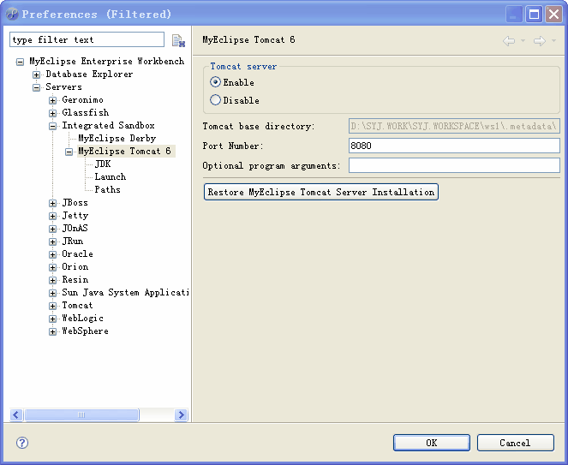
Task: Collapse the Integrated Sandbox node
Action: (x=52, y=126)
